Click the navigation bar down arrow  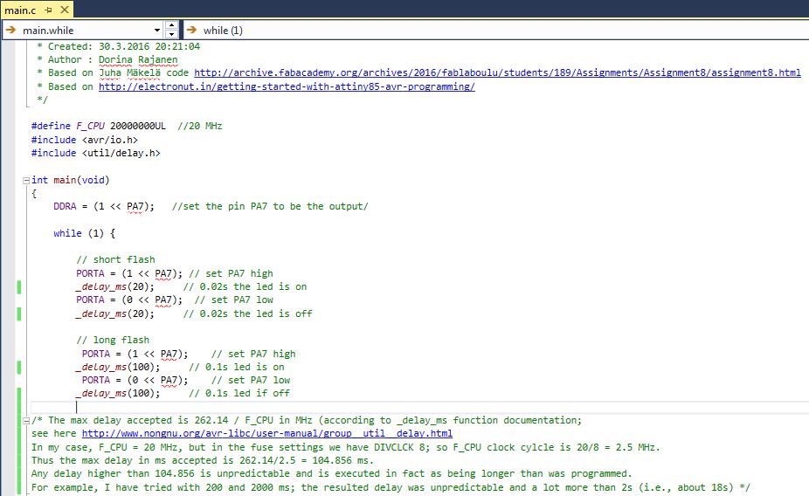tap(171, 35)
